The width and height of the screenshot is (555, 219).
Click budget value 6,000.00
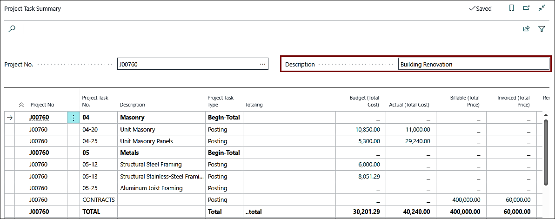click(x=369, y=165)
